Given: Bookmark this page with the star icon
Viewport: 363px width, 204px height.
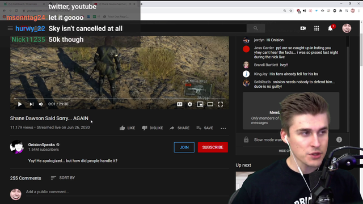Looking at the screenshot, I should click(291, 11).
